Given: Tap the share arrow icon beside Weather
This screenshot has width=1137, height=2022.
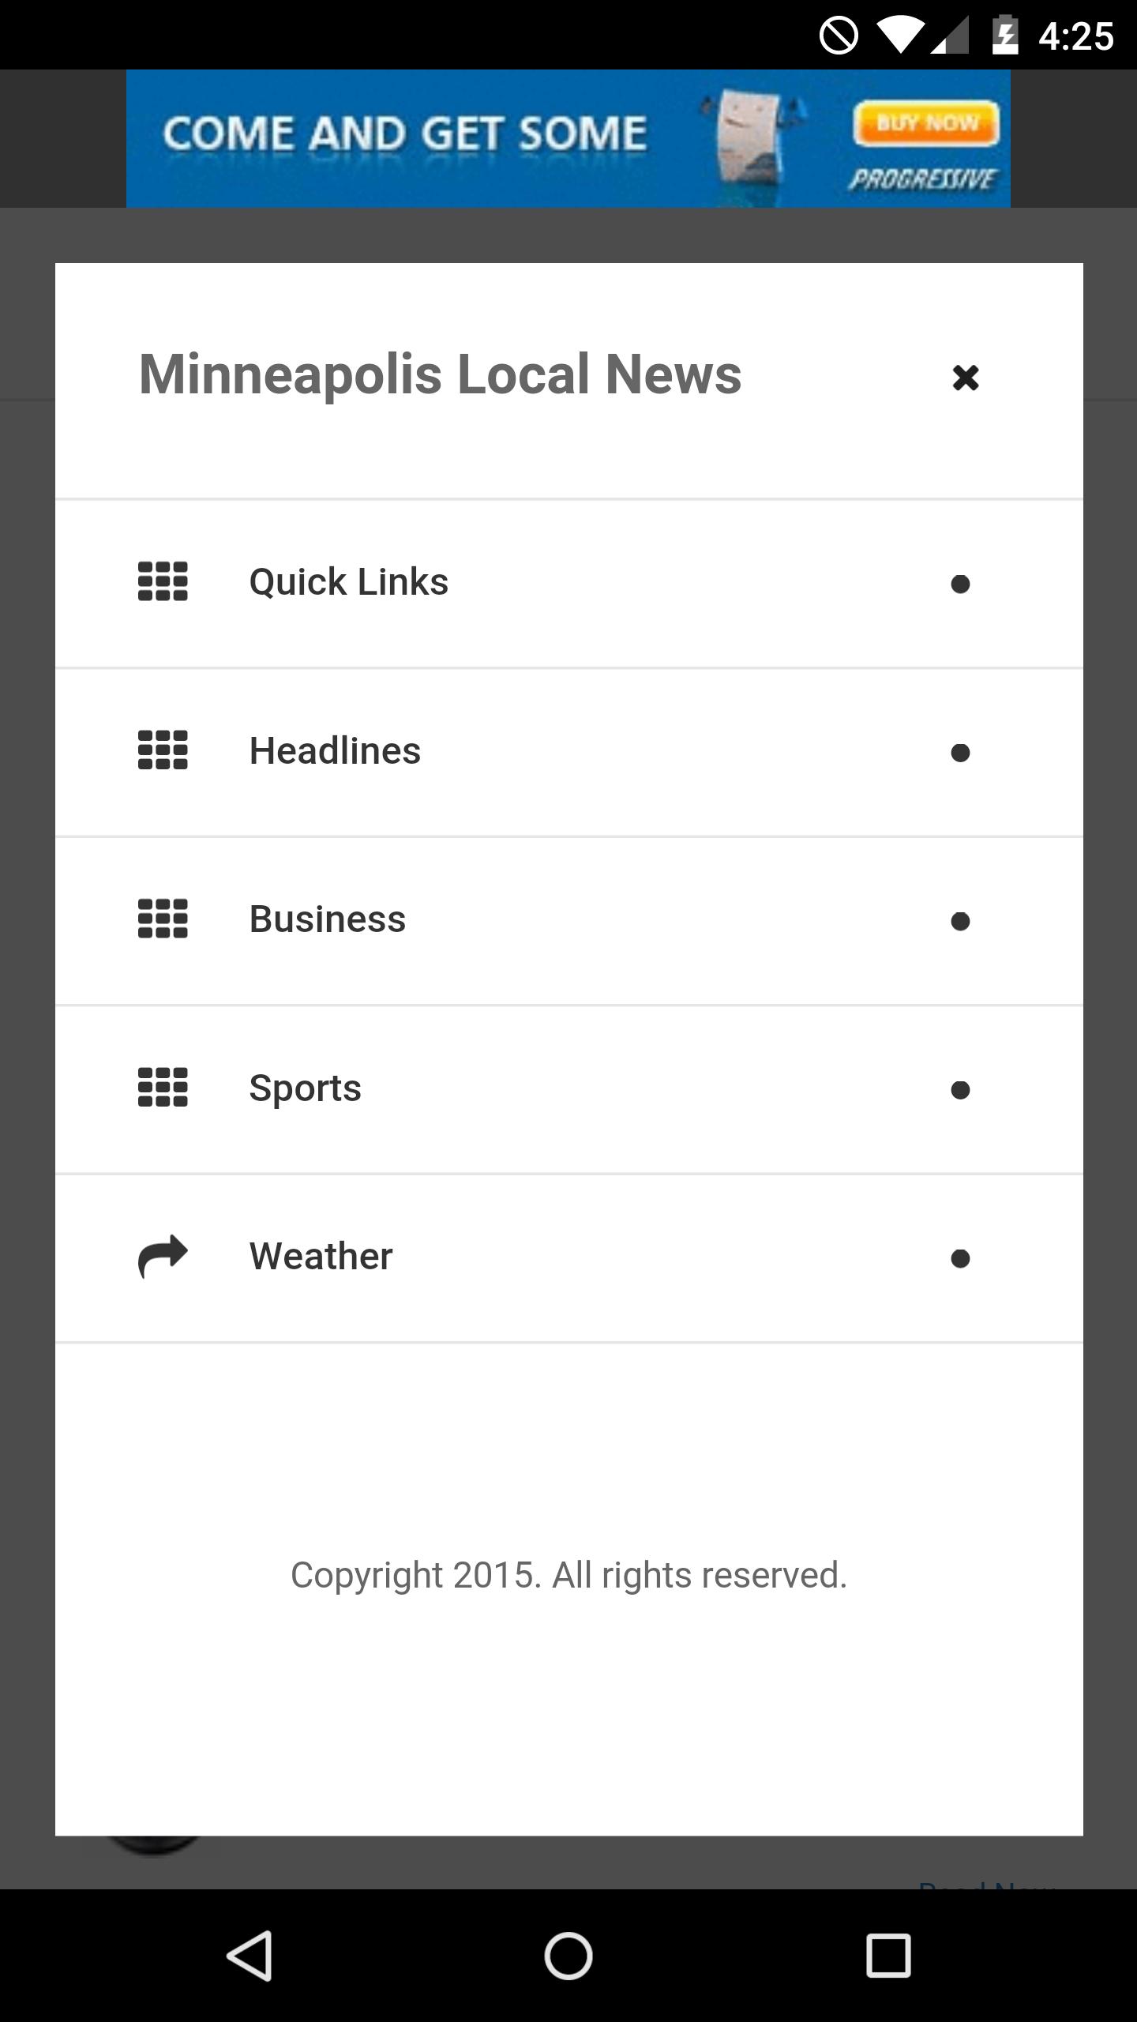Looking at the screenshot, I should [x=163, y=1256].
